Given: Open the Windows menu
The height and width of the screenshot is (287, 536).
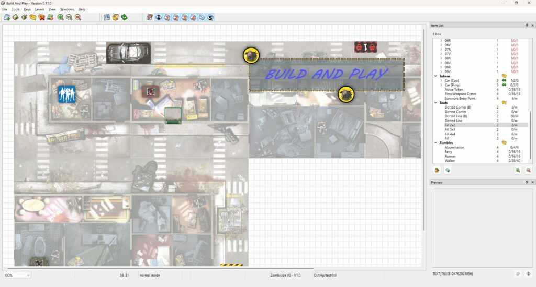Looking at the screenshot, I should pyautogui.click(x=67, y=9).
